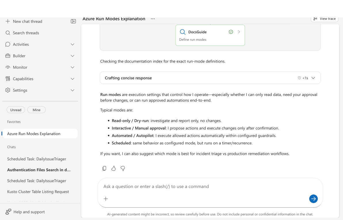
Task: Open Authentication Files Search chat
Action: (x=39, y=170)
